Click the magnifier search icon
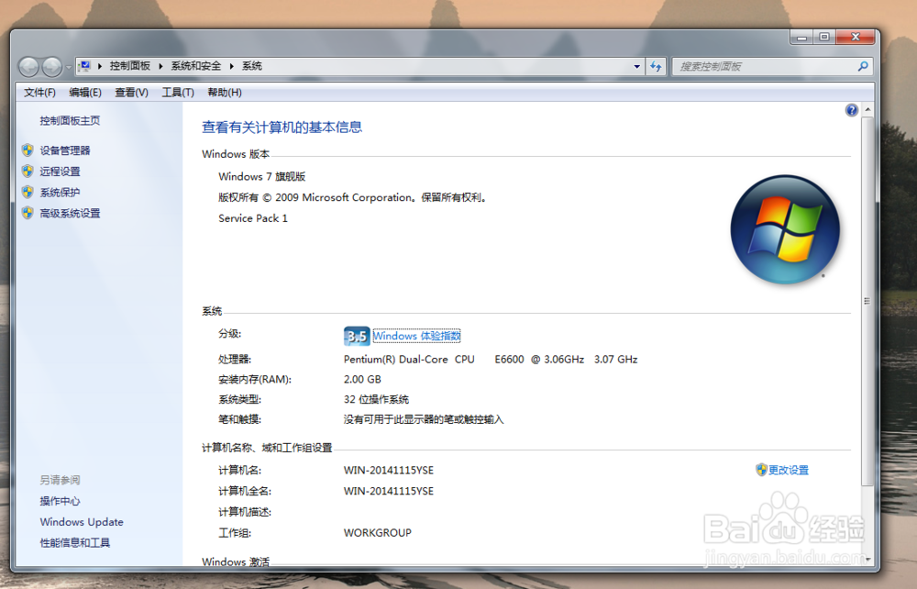The width and height of the screenshot is (917, 589). [863, 67]
